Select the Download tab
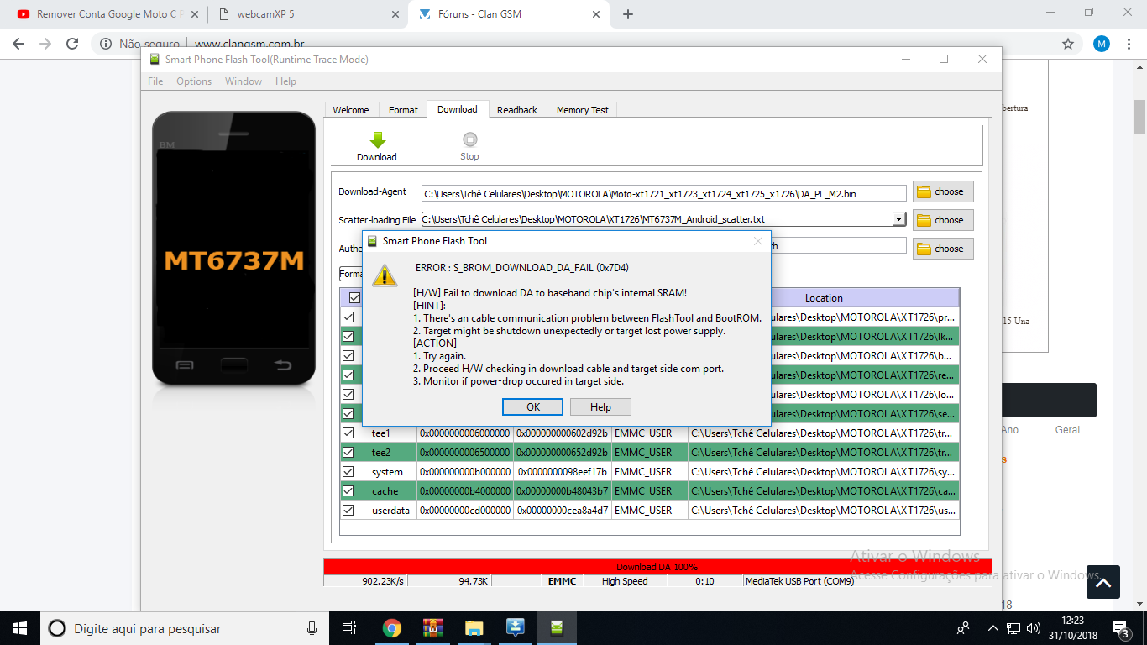This screenshot has height=645, width=1147. [458, 109]
